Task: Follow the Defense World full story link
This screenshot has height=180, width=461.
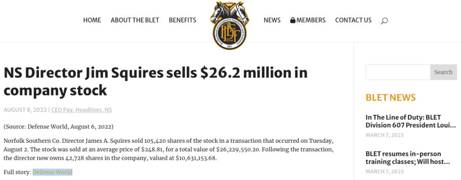Action: pos(52,172)
